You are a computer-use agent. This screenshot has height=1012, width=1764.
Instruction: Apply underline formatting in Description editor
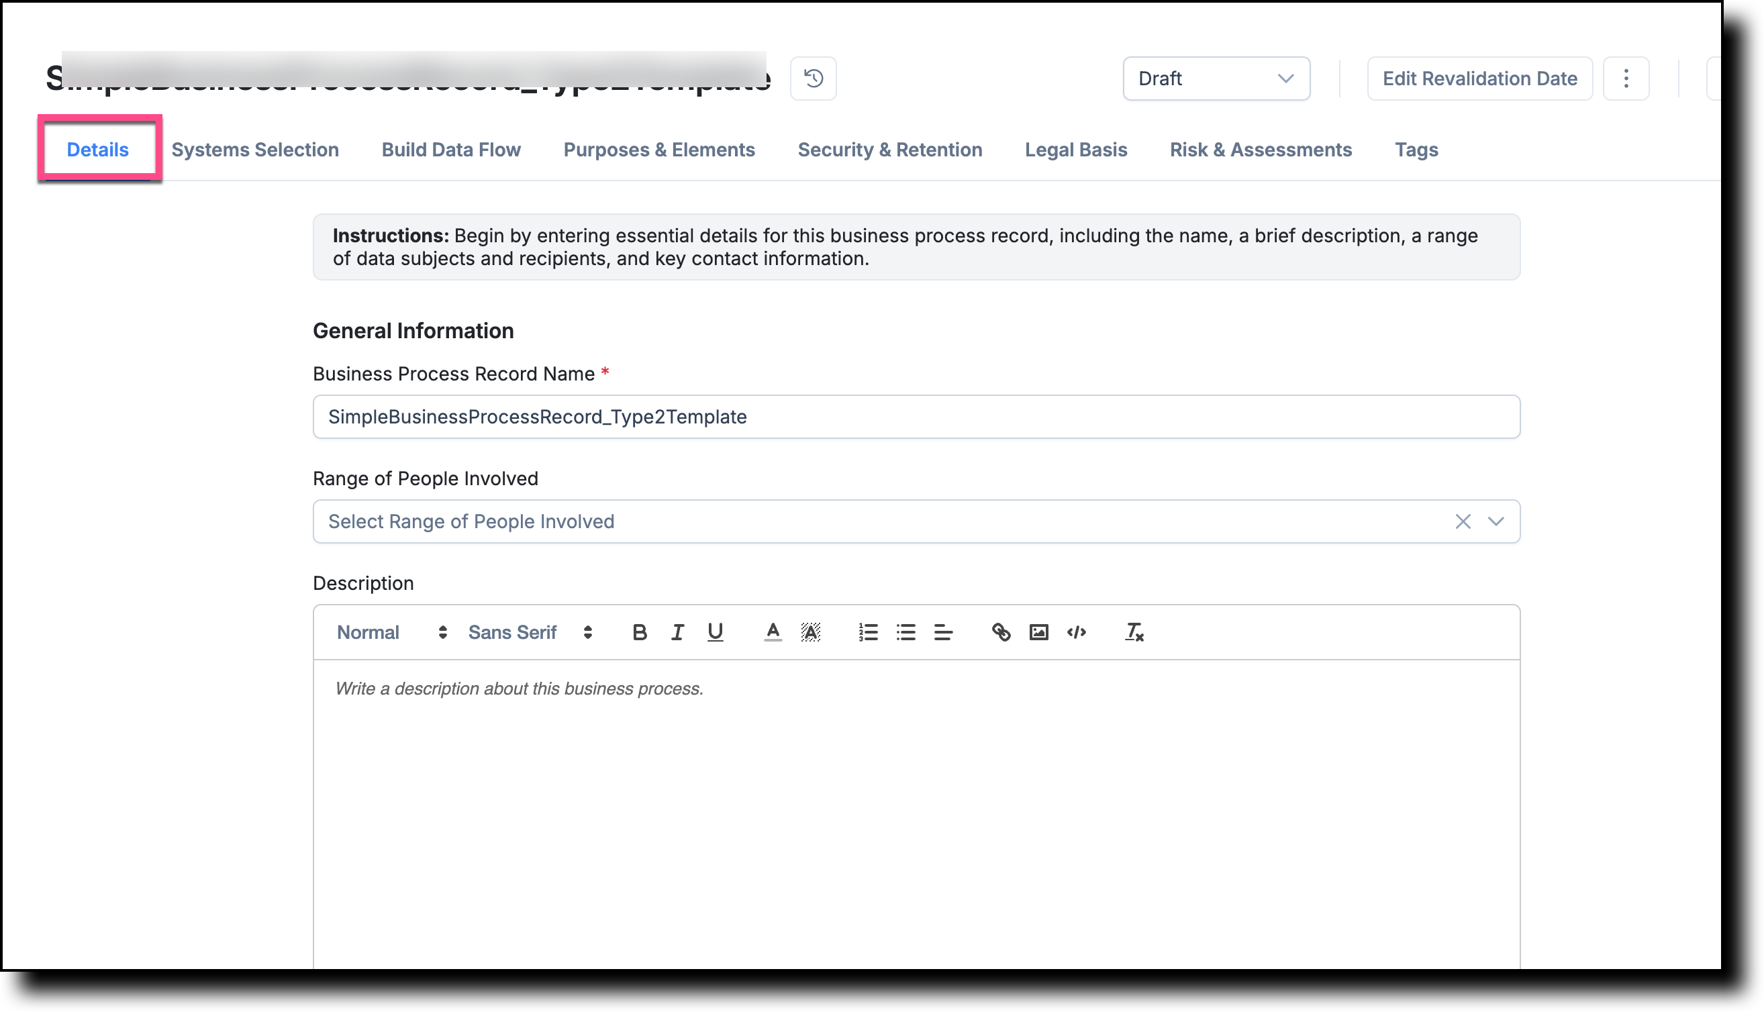pyautogui.click(x=715, y=632)
